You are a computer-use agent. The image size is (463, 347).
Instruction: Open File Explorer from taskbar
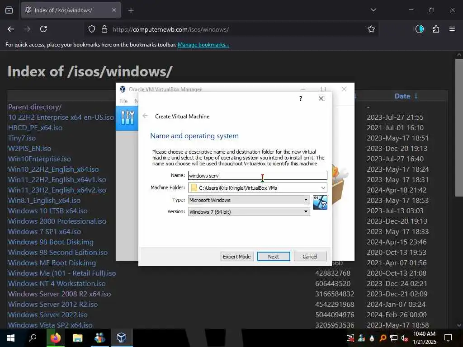point(77,338)
